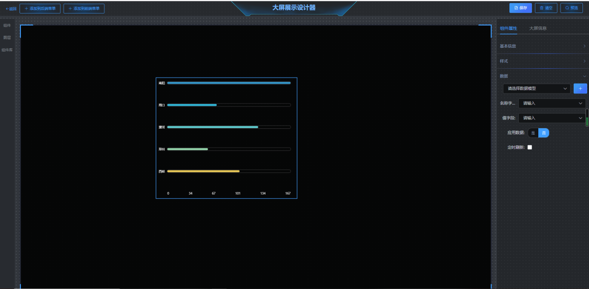
Task: Click 添加到前端菜单 button
Action: [84, 8]
